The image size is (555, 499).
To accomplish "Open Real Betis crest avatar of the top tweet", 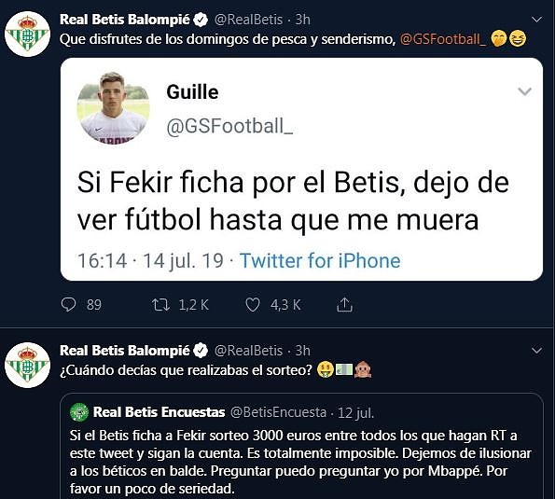I will tap(28, 35).
